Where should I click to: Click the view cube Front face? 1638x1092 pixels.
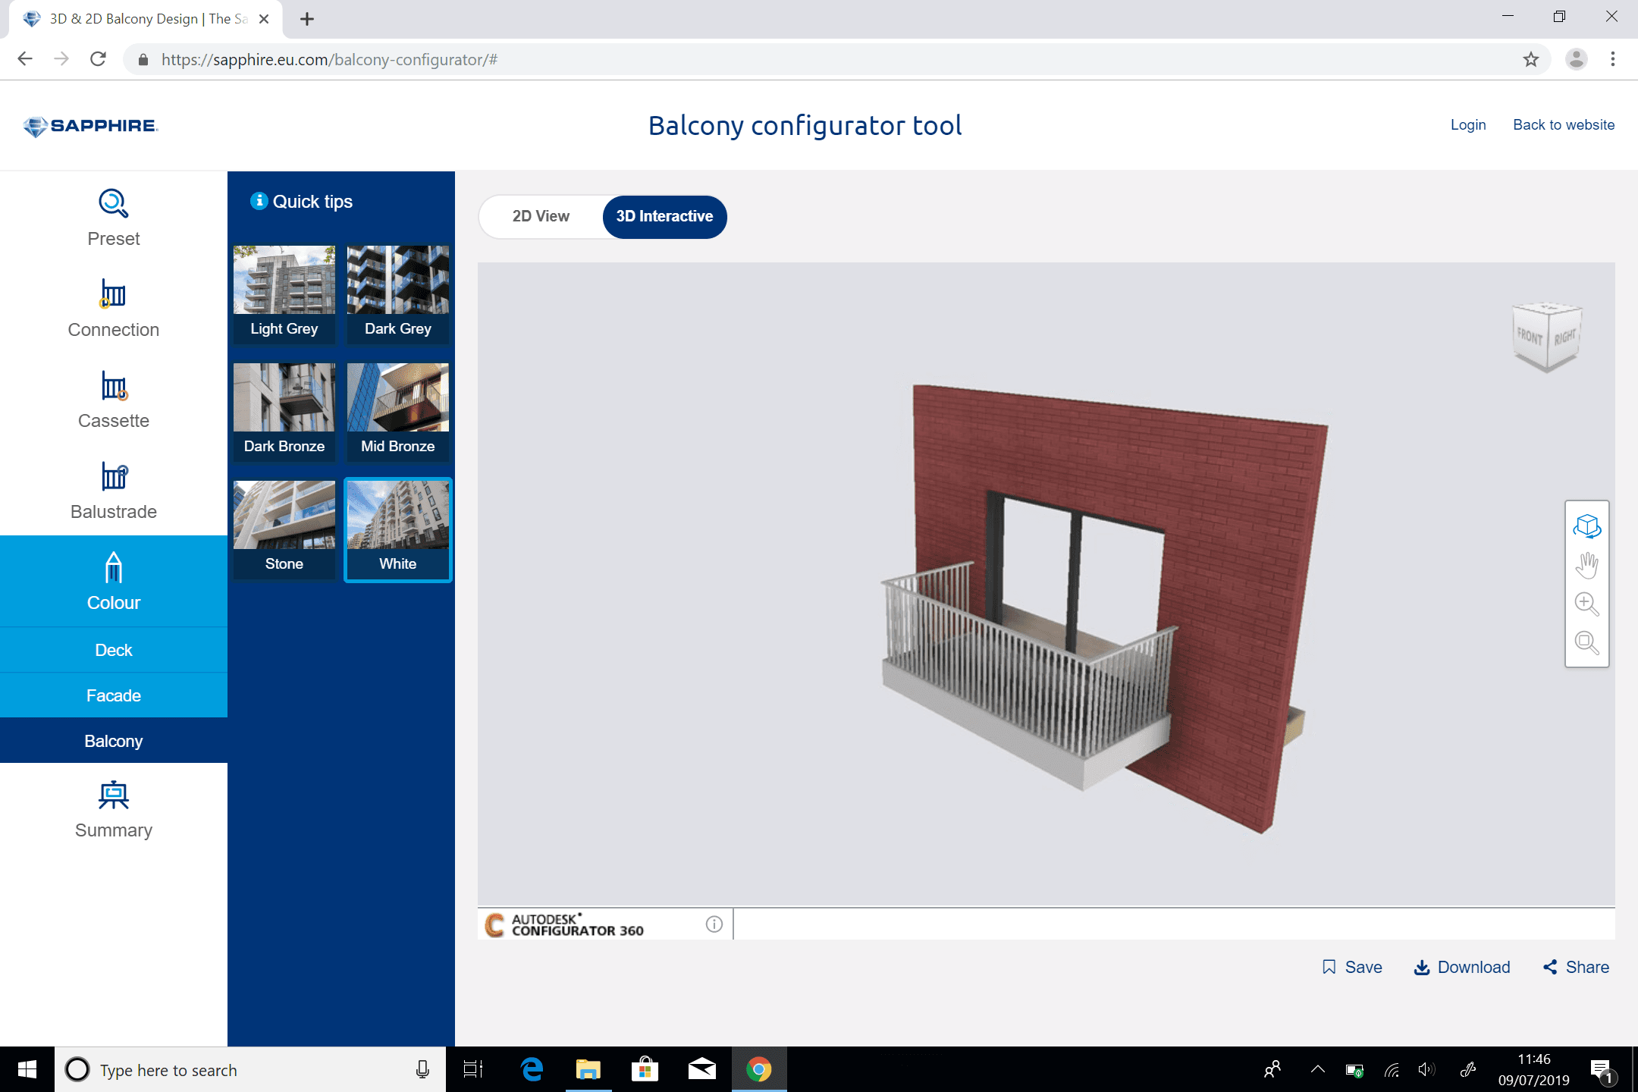1530,337
